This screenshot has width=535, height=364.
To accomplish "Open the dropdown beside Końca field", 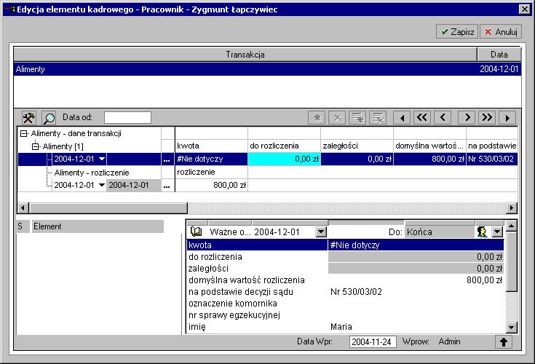I will tap(497, 232).
